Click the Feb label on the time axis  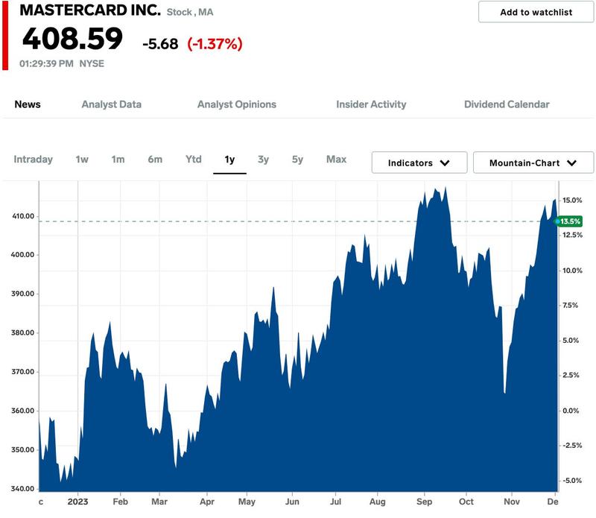[x=120, y=502]
